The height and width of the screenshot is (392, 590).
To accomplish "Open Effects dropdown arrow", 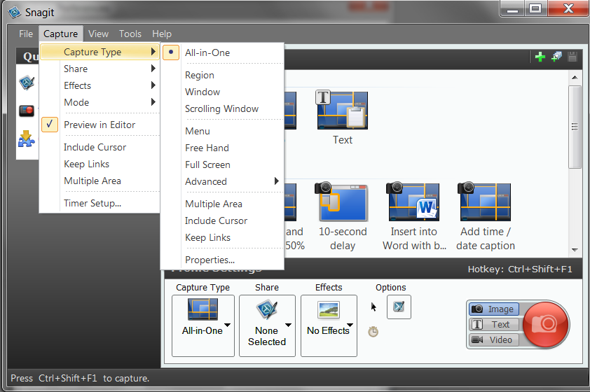I will click(x=350, y=325).
